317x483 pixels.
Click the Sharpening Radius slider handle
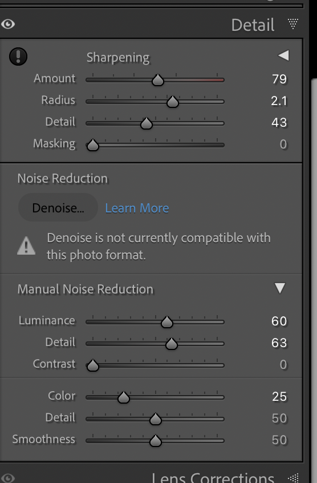click(x=173, y=102)
